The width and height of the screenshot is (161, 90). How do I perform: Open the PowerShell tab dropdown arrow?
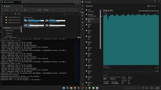tap(25, 2)
